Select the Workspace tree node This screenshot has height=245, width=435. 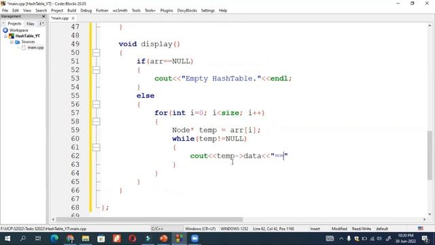pos(18,30)
